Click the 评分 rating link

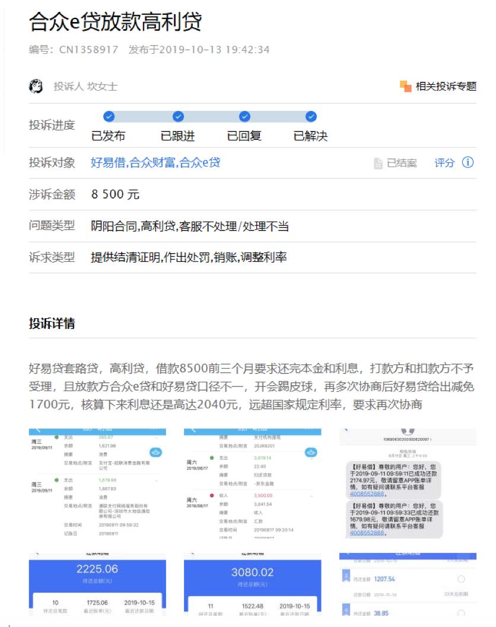point(443,162)
